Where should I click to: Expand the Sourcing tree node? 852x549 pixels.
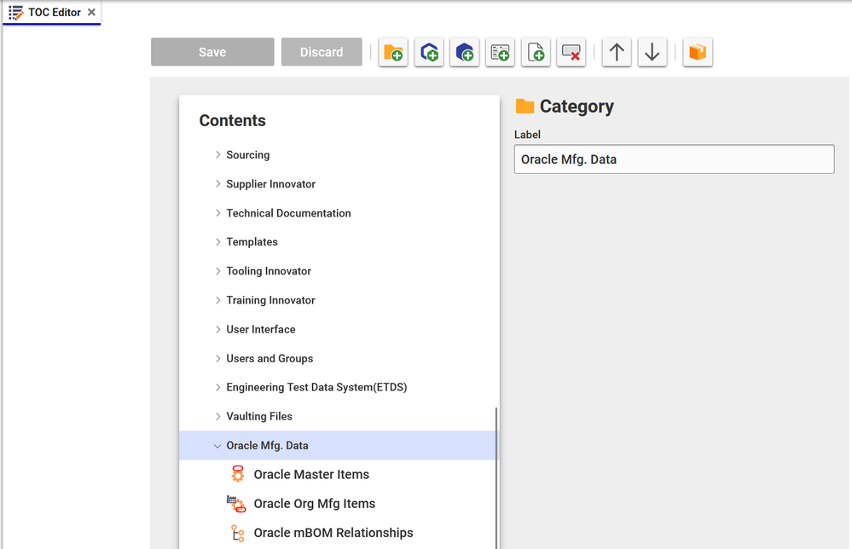(x=218, y=155)
